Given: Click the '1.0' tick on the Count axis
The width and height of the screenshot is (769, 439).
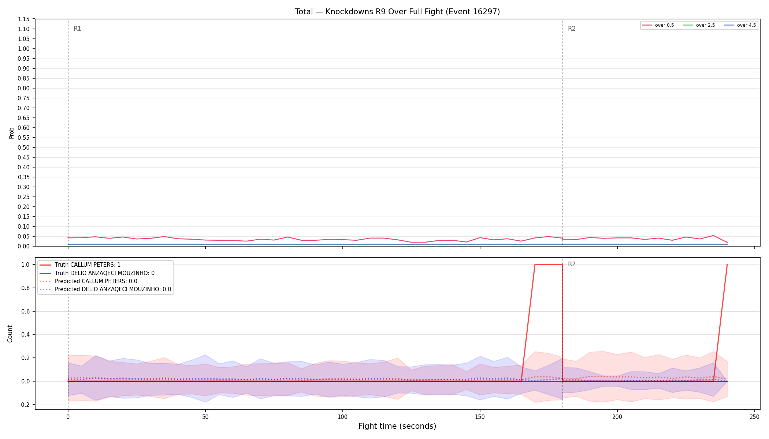Looking at the screenshot, I should coord(26,264).
